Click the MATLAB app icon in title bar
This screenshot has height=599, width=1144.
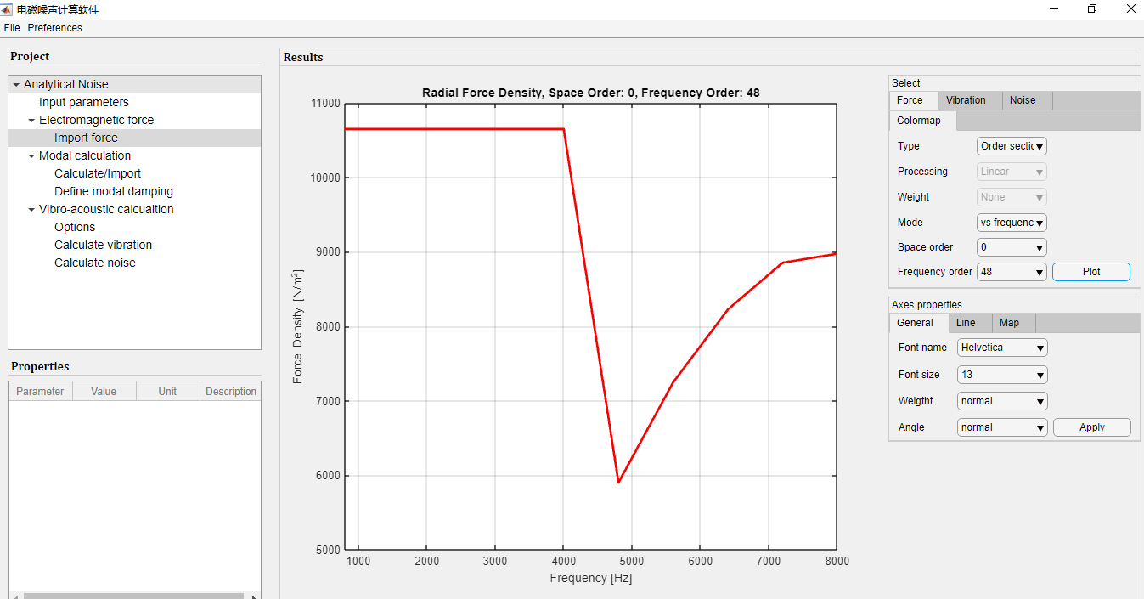tap(8, 9)
